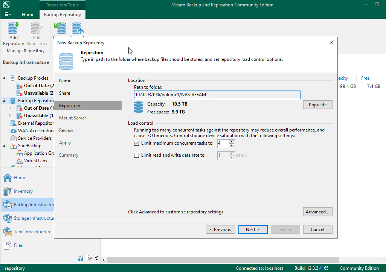
Task: Select Tape Infrastructure view icon
Action: pos(8,232)
